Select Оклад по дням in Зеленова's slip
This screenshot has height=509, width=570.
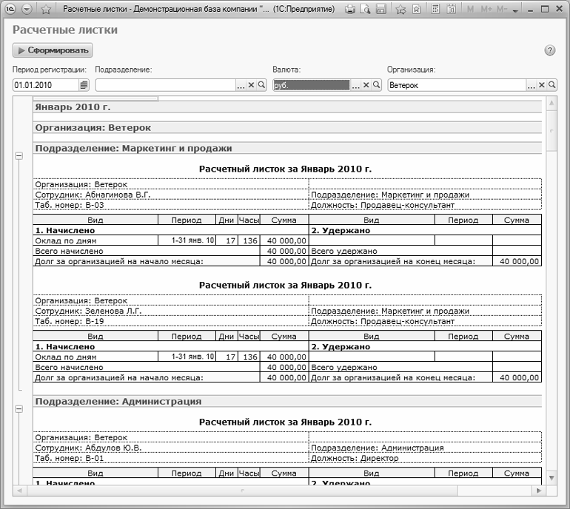pos(95,357)
